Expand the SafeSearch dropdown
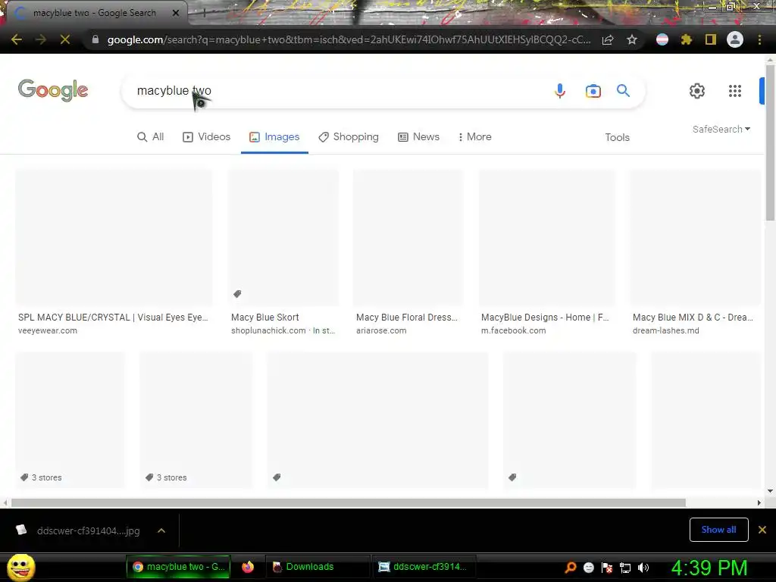This screenshot has width=776, height=582. tap(721, 129)
